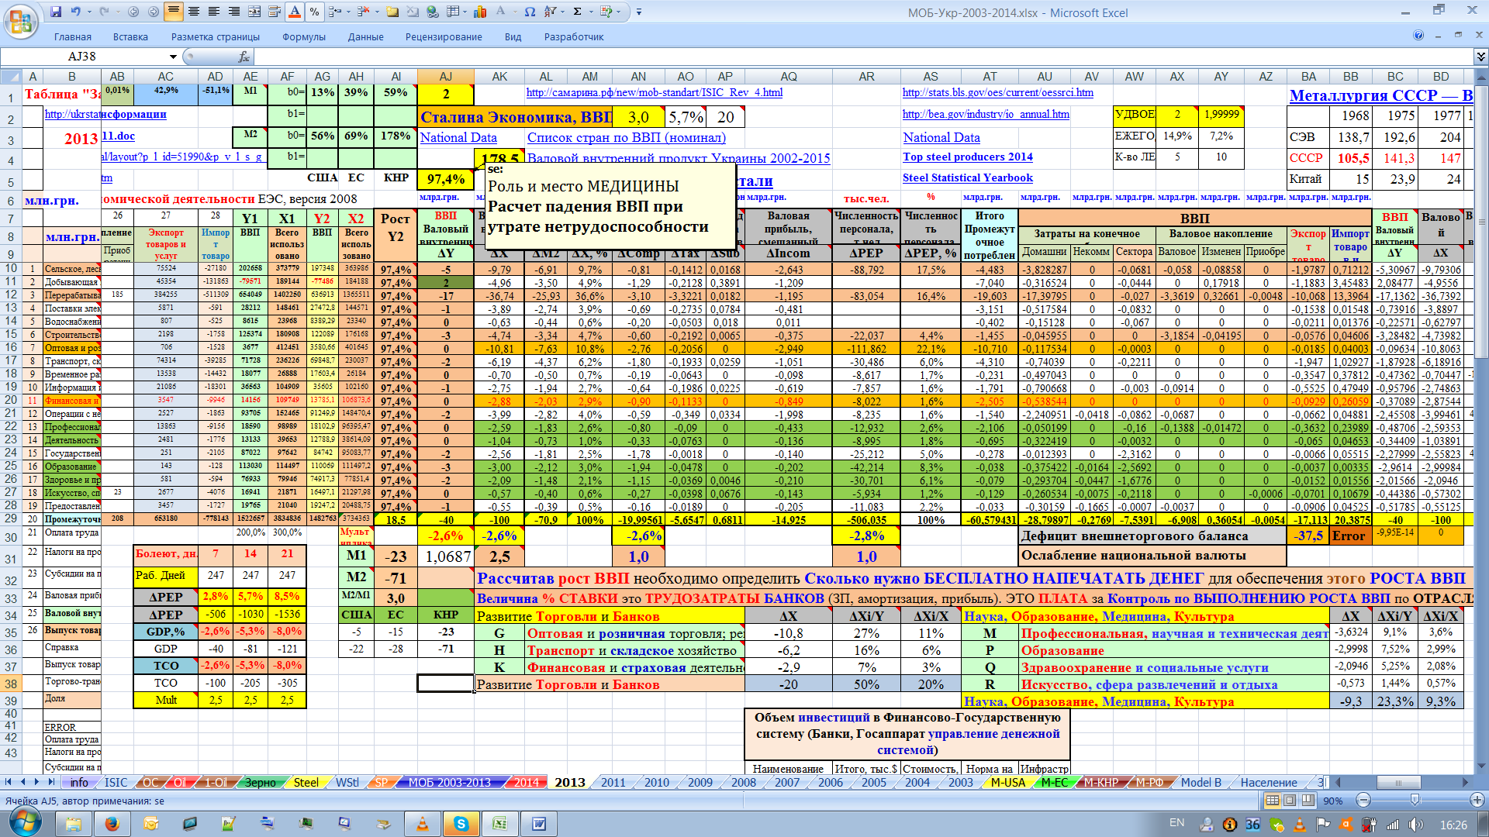Open Customize Quick Access Toolbar dropdown

tap(638, 12)
